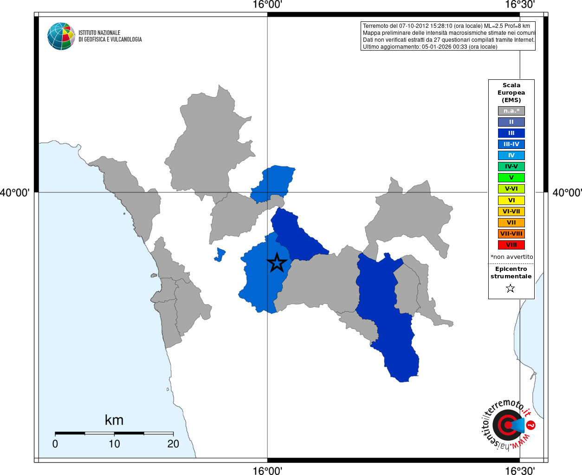Select the green V legend swatch
The height and width of the screenshot is (475, 582).
coord(511,178)
